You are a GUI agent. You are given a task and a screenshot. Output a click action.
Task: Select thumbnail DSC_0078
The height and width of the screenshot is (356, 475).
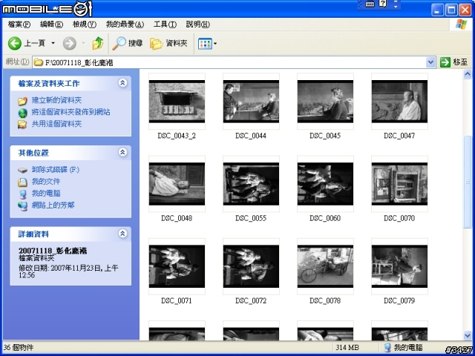(x=325, y=266)
